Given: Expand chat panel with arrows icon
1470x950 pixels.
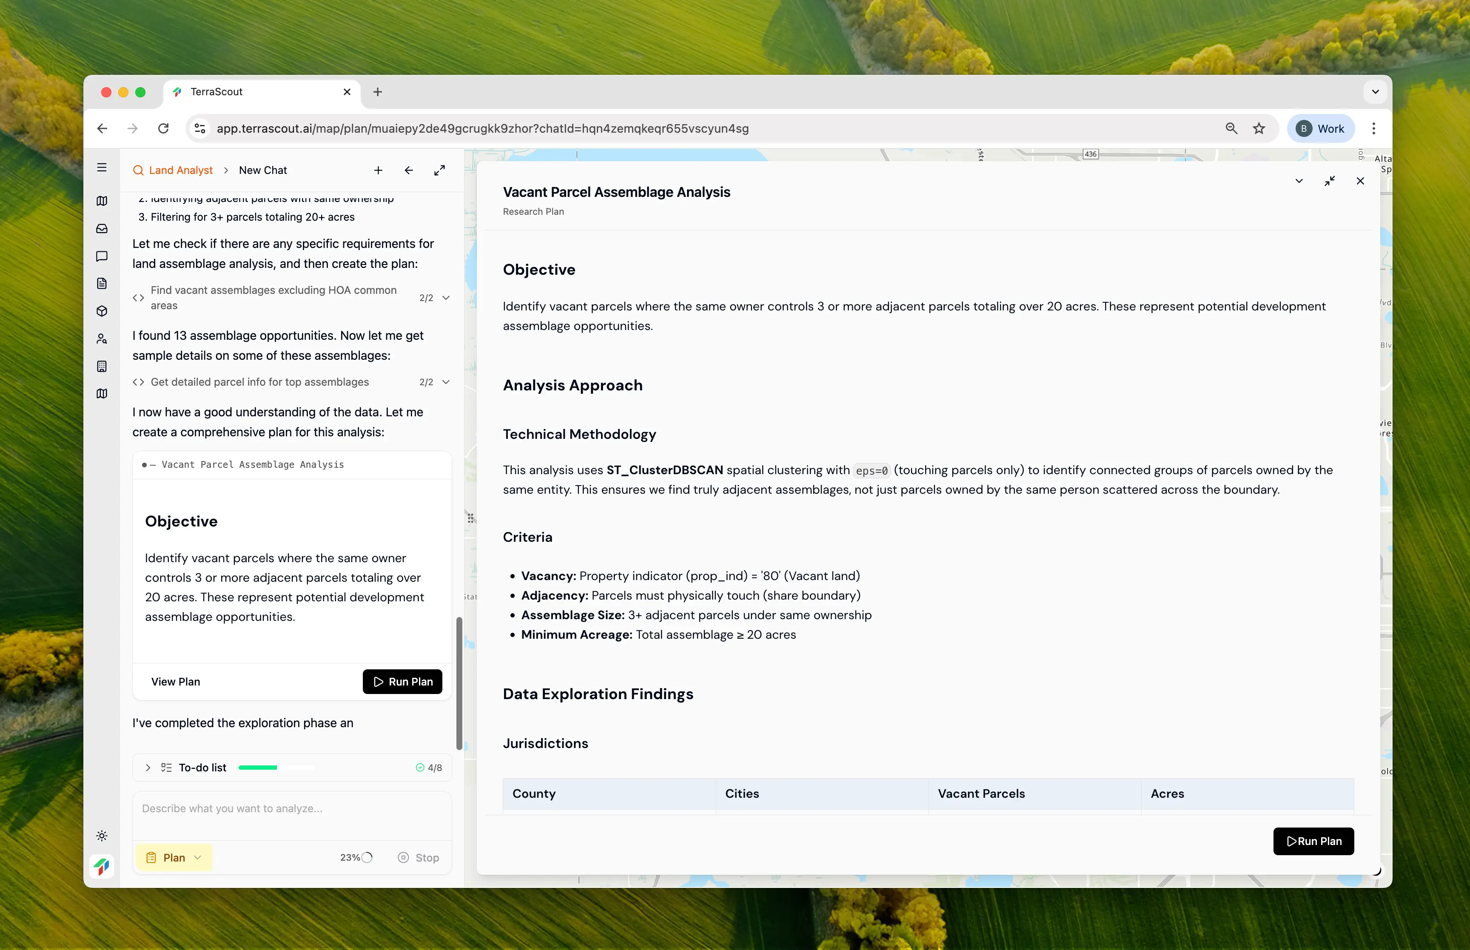Looking at the screenshot, I should point(439,170).
